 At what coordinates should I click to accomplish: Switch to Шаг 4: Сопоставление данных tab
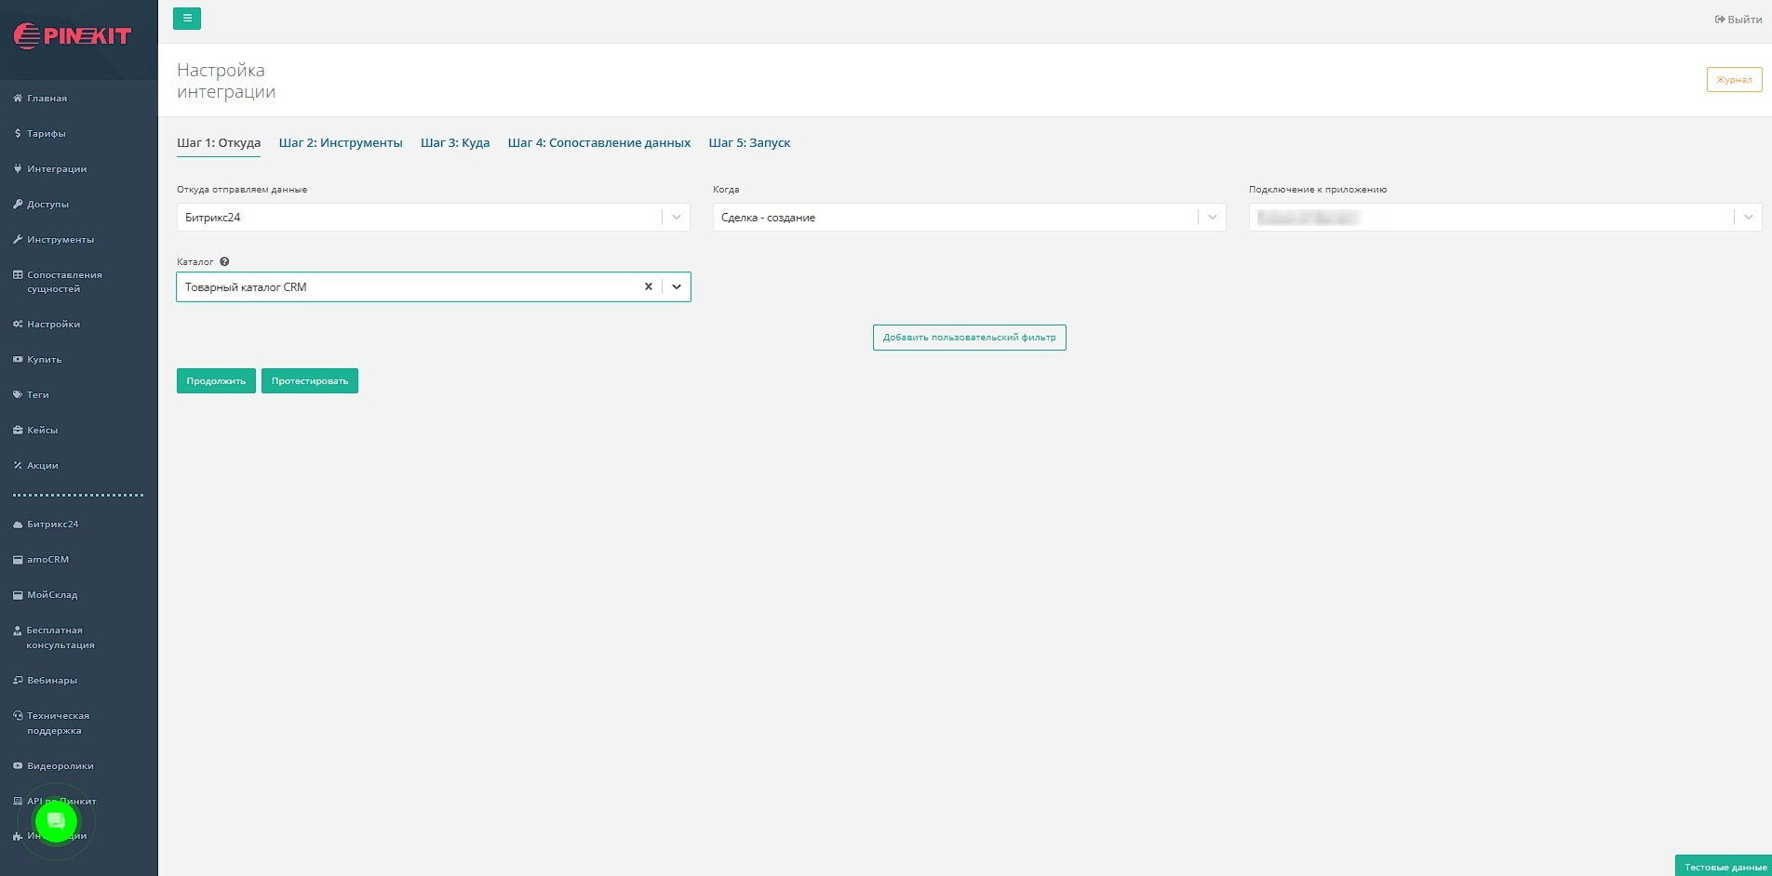pyautogui.click(x=598, y=143)
